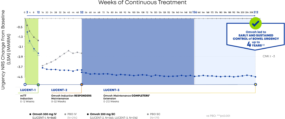Click the green checkmark badge icon
Image resolution: width=285 pixels, height=119 pixels.
(256, 23)
